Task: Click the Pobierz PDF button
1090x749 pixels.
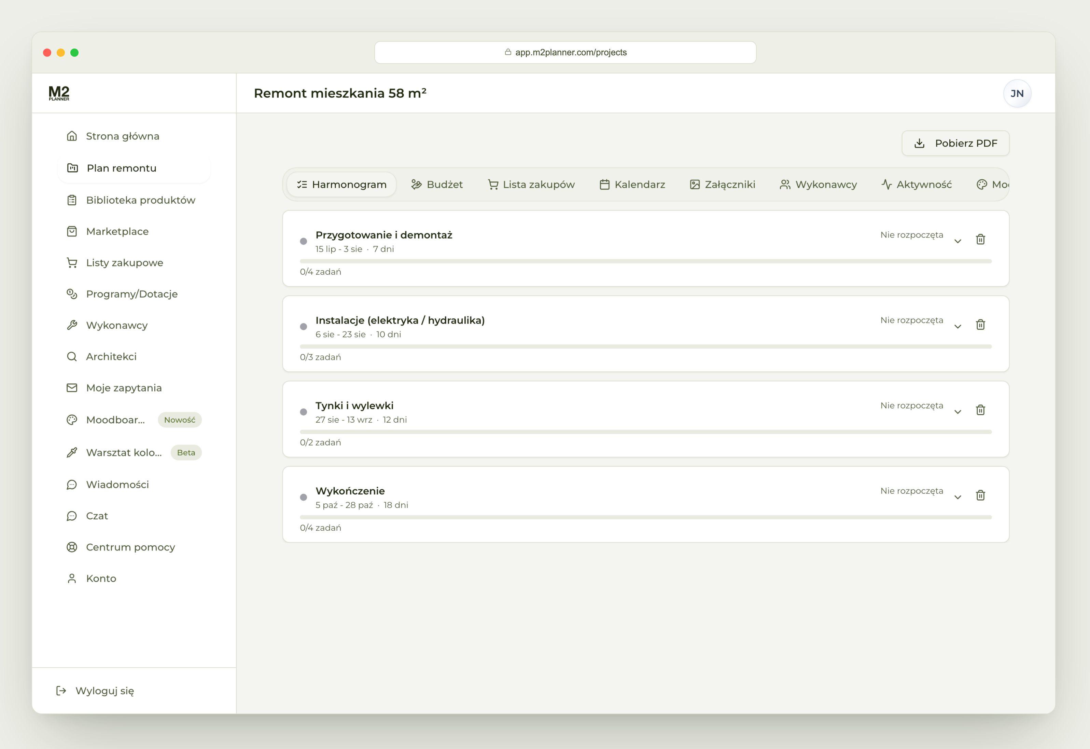Action: (955, 143)
